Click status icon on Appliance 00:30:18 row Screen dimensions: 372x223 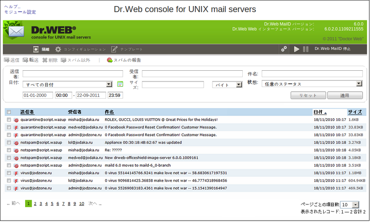16,143
